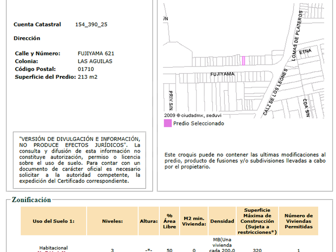Click the Habitacional land use entry
Image resolution: width=336 pixels, height=252 pixels.
click(53, 248)
